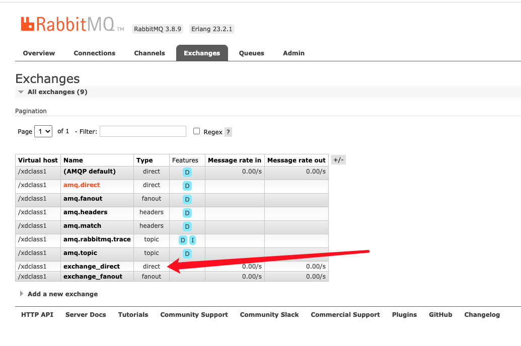Click the fanout type cell for exchange_fanout
Viewport: 521px width, 346px height.
(x=152, y=277)
